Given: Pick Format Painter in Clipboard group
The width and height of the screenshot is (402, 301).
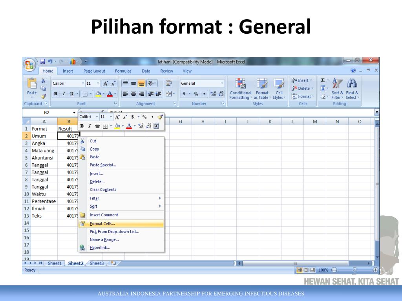Looking at the screenshot, I should pyautogui.click(x=43, y=96).
